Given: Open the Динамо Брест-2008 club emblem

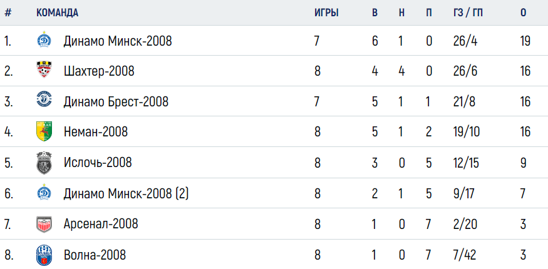Looking at the screenshot, I should point(44,99).
